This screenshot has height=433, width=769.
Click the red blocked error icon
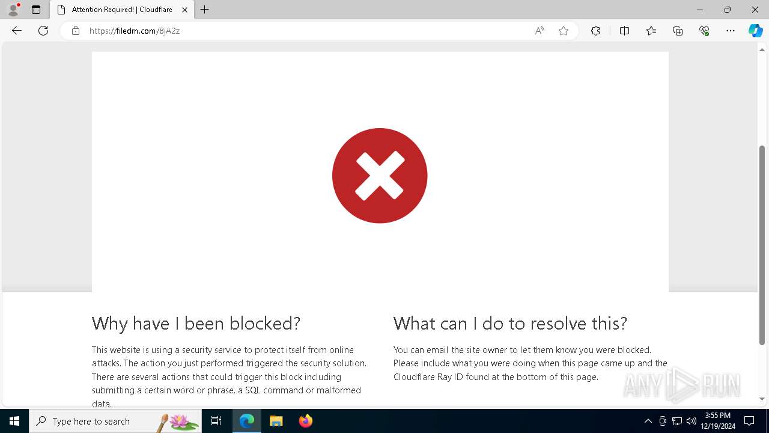[380, 176]
